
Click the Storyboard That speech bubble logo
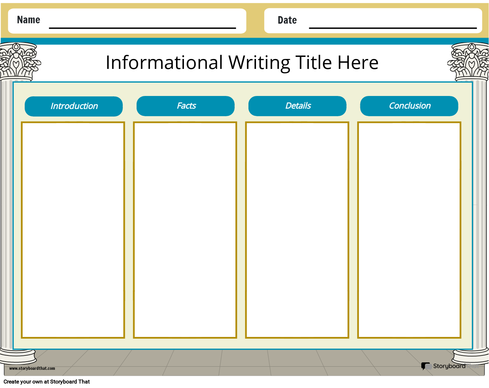tap(426, 366)
